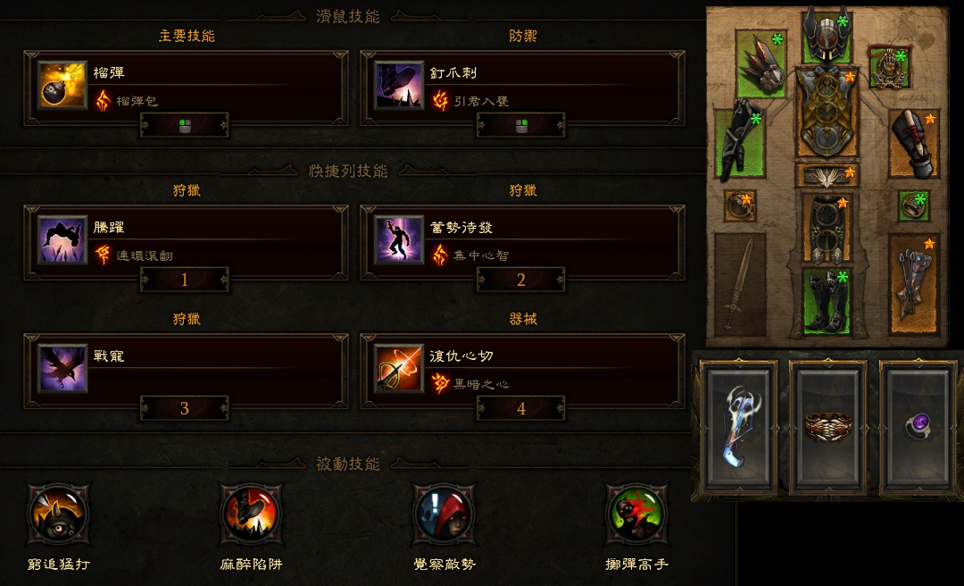Open the 騰躍 vault skill icon
The height and width of the screenshot is (586, 964).
coord(62,240)
